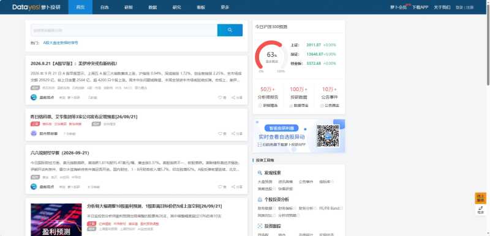Open article 六六说财经早餐 (2026-09-21)
This screenshot has height=236, width=490.
pos(59,153)
